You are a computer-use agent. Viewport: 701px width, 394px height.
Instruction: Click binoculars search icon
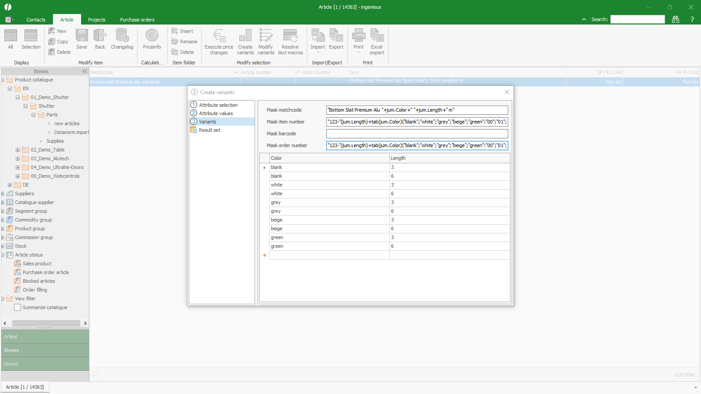click(676, 19)
